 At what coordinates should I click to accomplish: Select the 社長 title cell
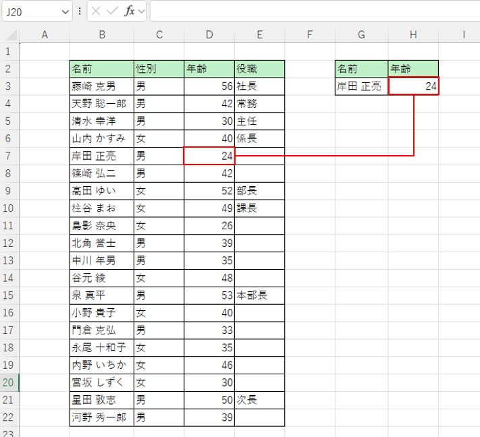(x=260, y=86)
